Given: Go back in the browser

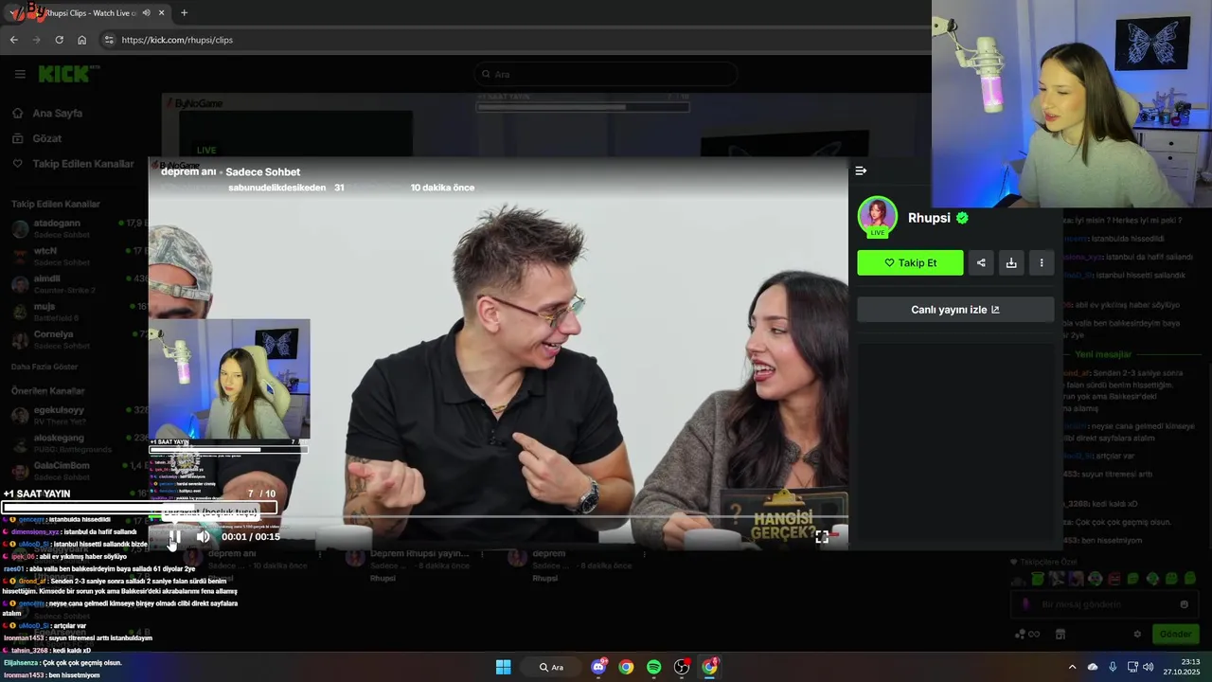Looking at the screenshot, I should click(14, 40).
